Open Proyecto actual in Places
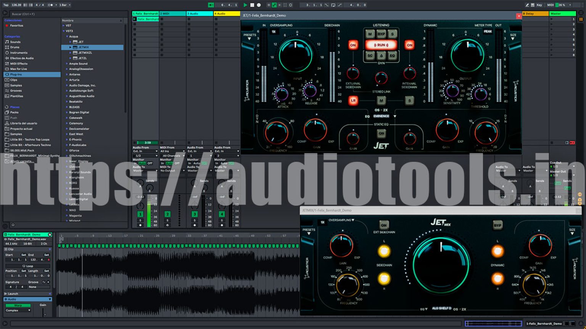Image resolution: width=586 pixels, height=329 pixels. (21, 129)
